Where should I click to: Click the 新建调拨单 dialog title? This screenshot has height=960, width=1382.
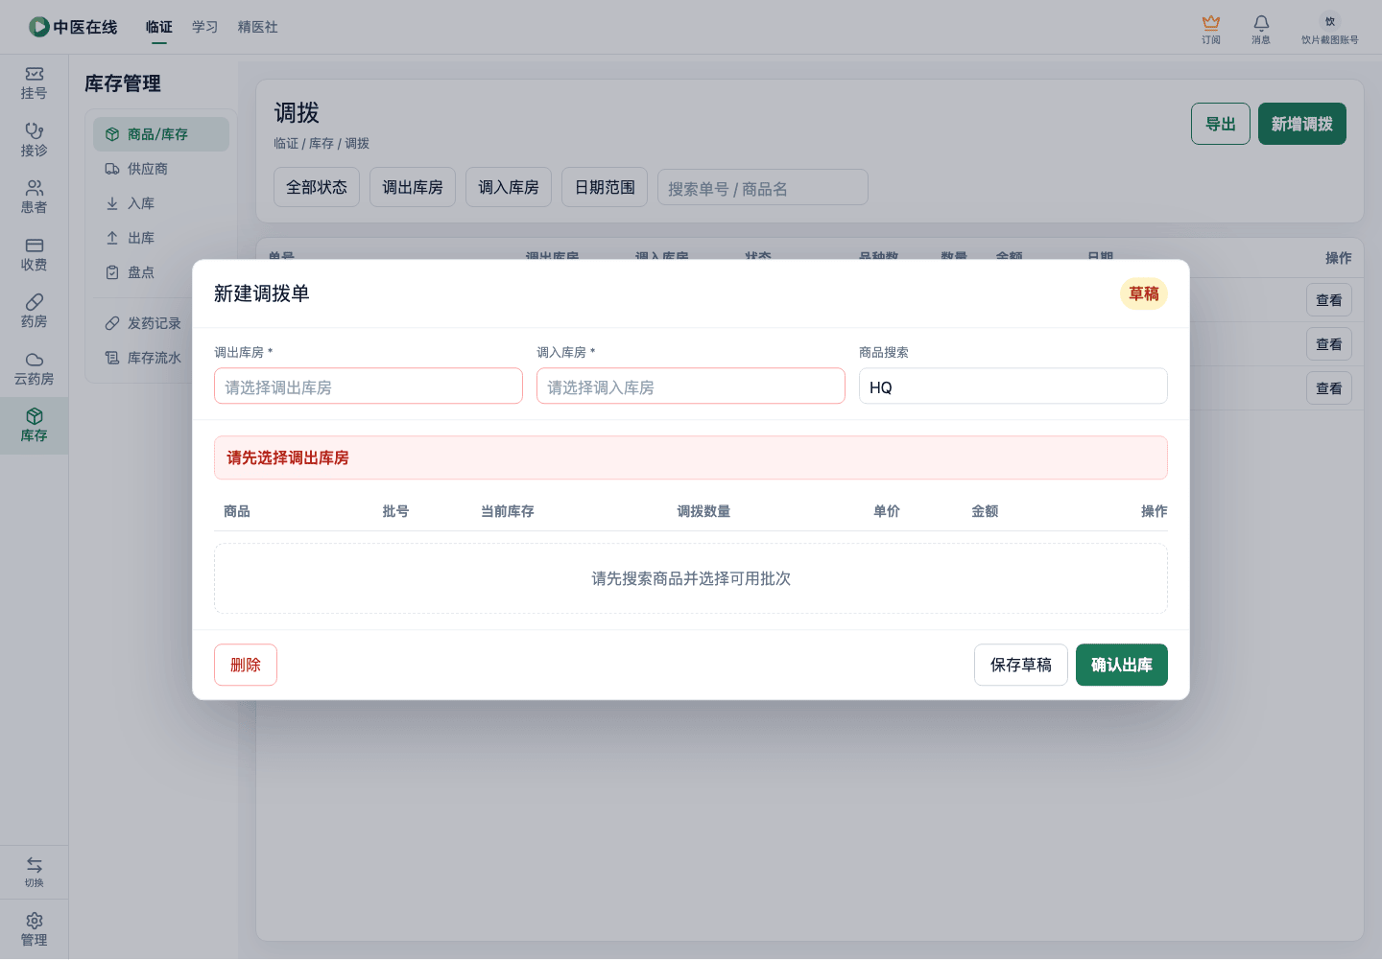[x=262, y=293]
